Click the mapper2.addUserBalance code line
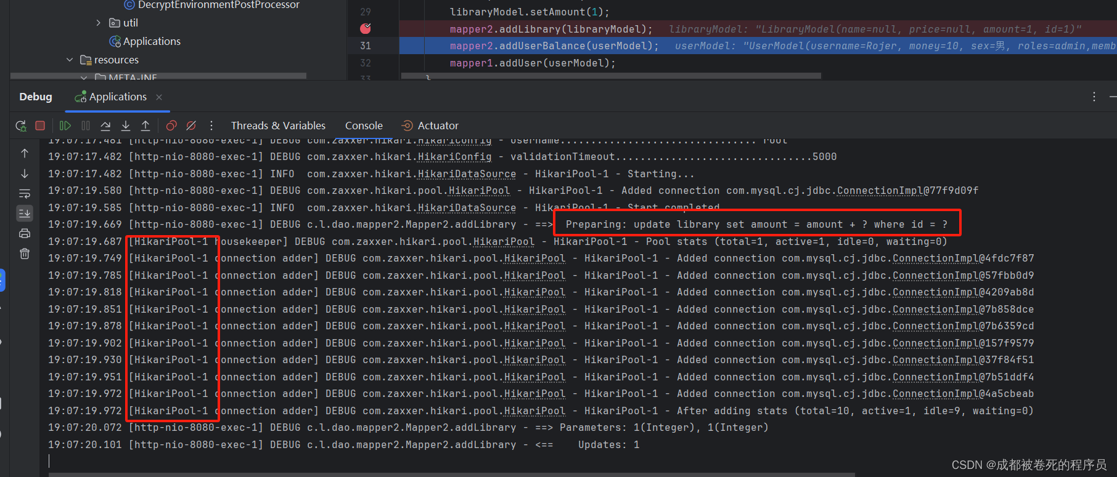 pos(554,46)
